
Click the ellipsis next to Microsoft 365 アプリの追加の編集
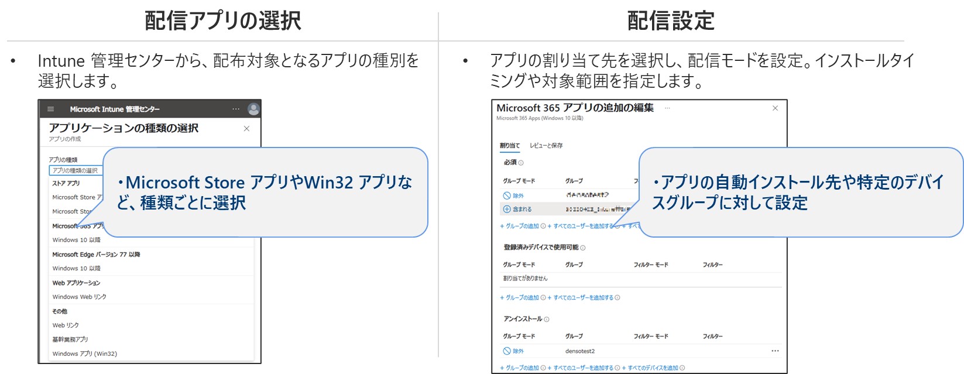[x=667, y=108]
